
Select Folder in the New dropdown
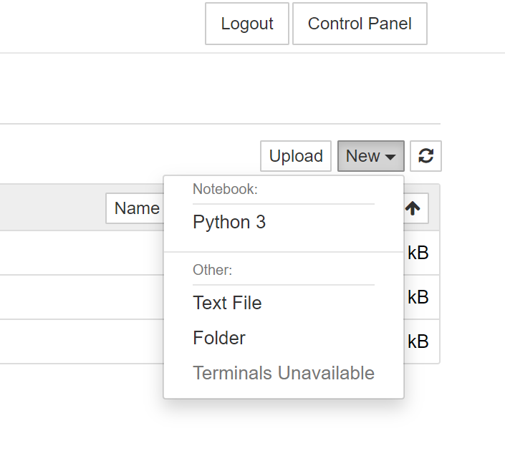click(x=219, y=338)
